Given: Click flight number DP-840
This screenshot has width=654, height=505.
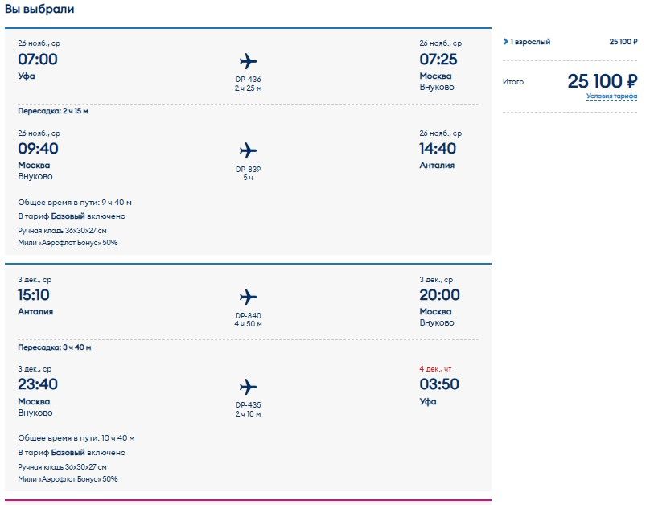Looking at the screenshot, I should [248, 315].
